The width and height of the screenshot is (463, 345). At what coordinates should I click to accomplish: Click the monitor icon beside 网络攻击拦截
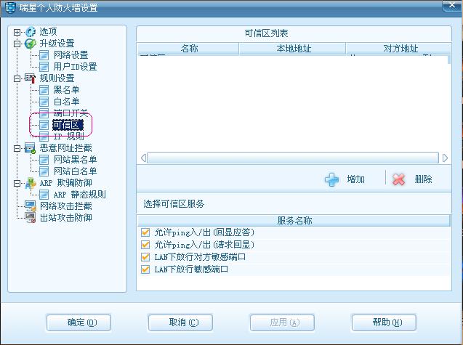[30, 206]
